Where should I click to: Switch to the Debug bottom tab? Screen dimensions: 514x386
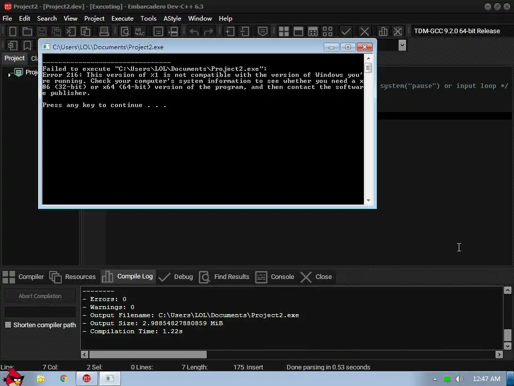176,277
